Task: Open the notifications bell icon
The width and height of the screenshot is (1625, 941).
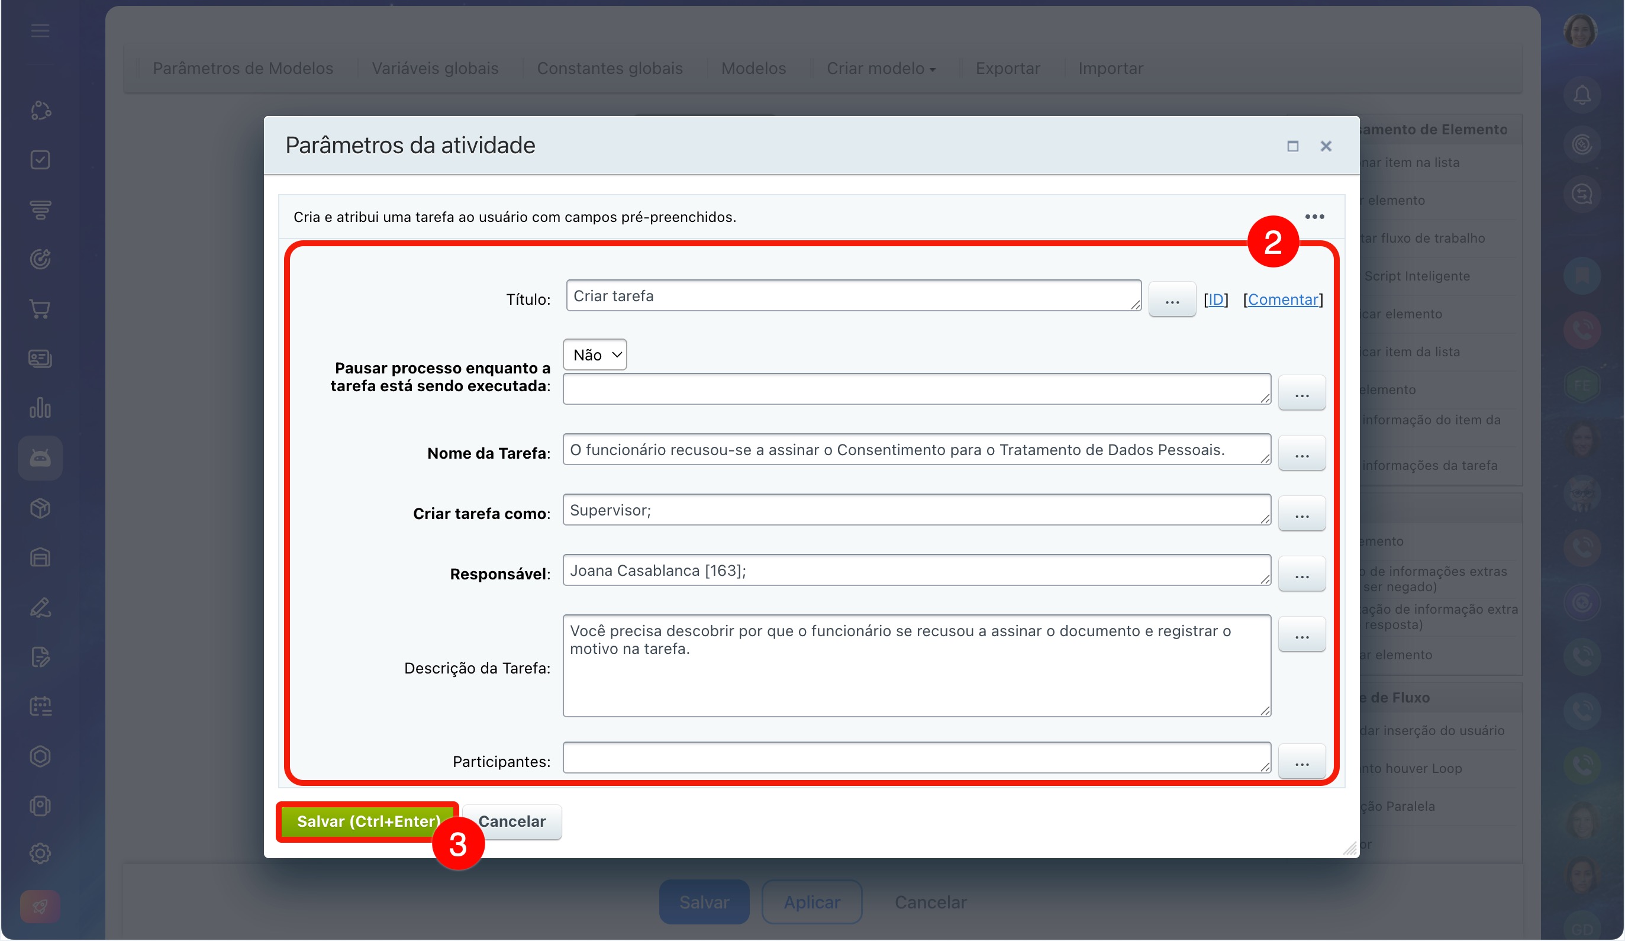Action: click(x=1581, y=95)
